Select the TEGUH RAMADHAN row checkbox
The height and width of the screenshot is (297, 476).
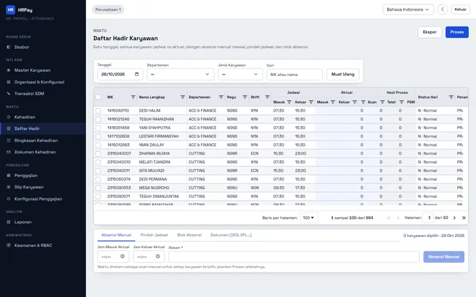pos(98,119)
